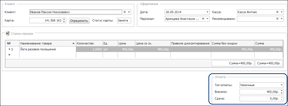Viewport: 288px width, 106px height.
Task: Open the Клиент dropdown list
Action: coord(129,12)
